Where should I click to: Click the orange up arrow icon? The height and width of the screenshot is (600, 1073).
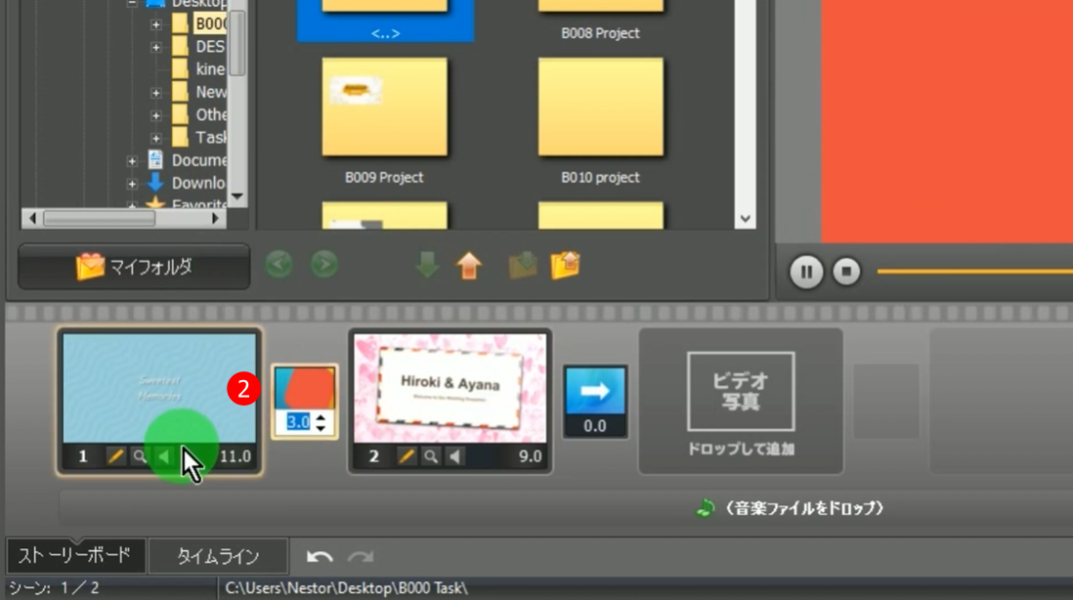click(x=469, y=266)
